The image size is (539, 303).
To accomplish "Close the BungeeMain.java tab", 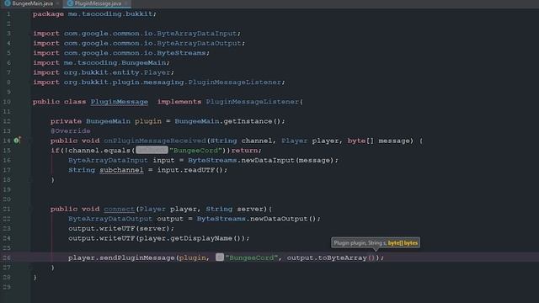I will tap(58, 3).
